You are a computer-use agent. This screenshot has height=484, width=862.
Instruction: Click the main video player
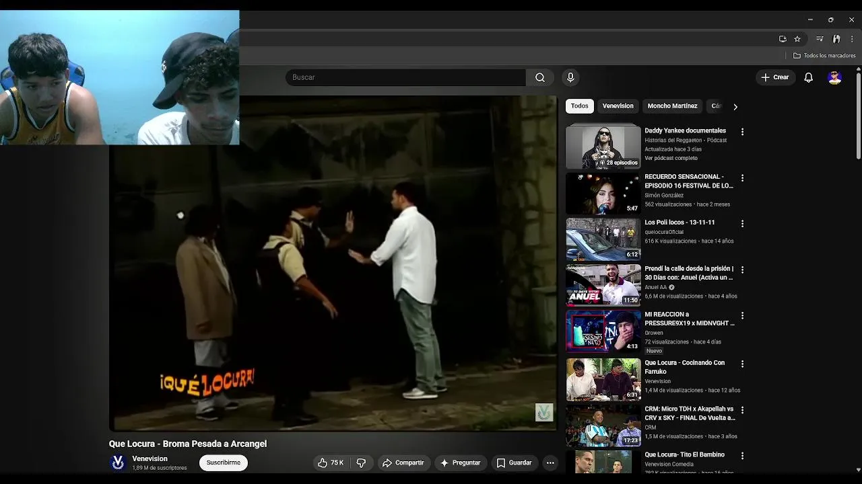pos(333,263)
